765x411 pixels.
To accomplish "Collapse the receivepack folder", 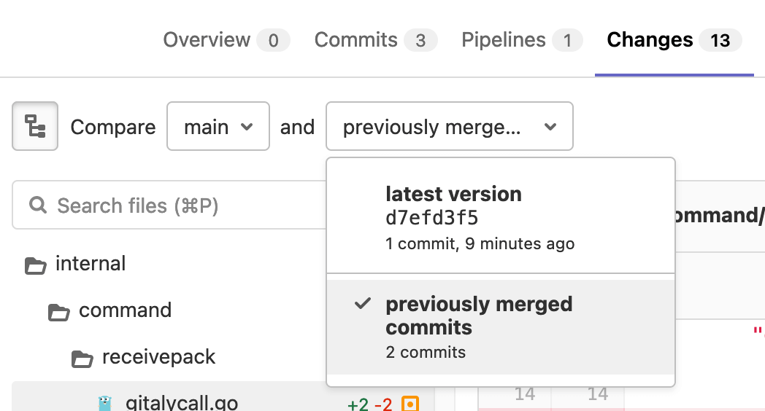I will coord(158,357).
